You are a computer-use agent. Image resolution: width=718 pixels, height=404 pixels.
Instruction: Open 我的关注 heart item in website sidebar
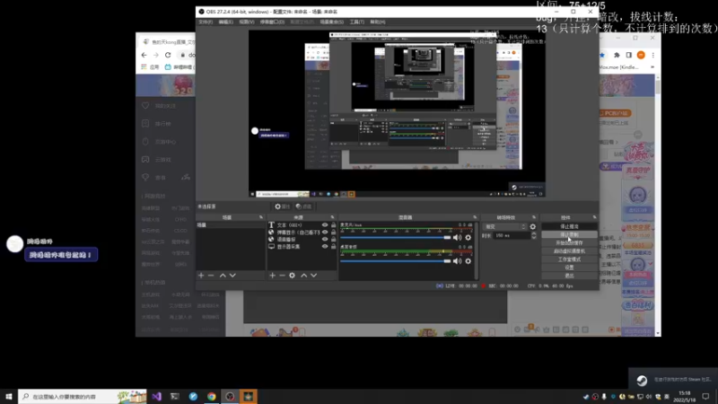(160, 106)
